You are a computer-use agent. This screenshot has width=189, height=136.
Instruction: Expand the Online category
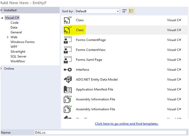point(2,68)
